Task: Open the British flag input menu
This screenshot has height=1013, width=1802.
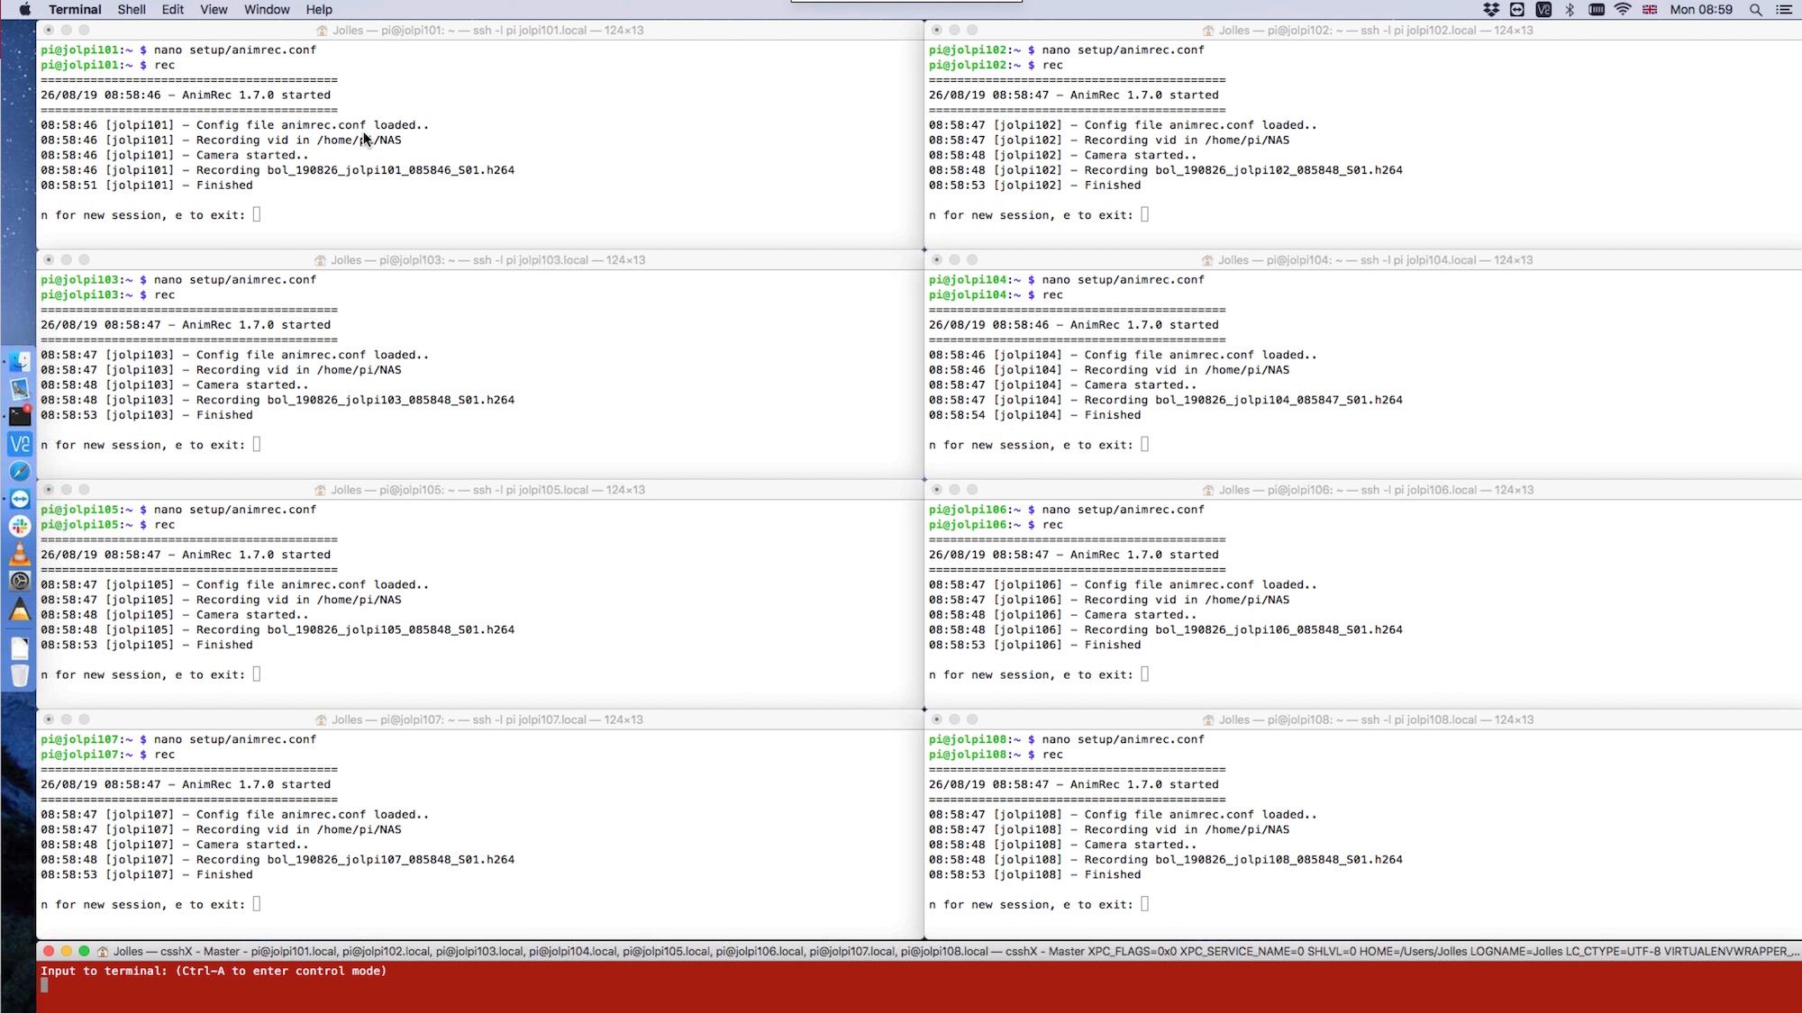Action: 1650,9
